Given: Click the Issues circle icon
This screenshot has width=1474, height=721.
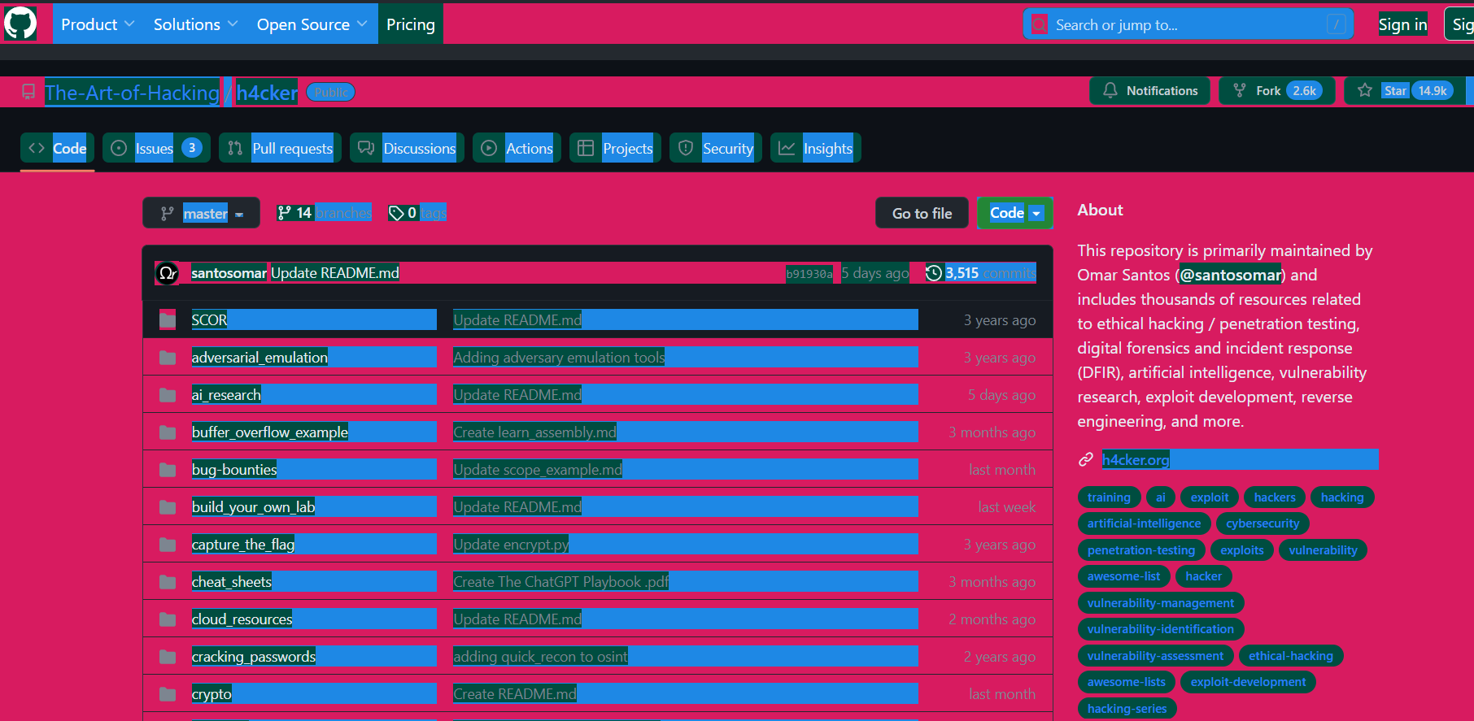Looking at the screenshot, I should tap(119, 148).
